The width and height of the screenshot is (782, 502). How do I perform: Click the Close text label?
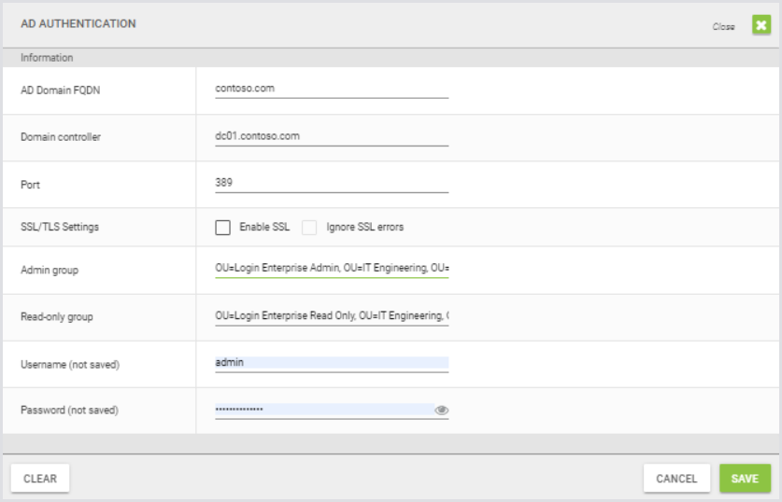723,27
